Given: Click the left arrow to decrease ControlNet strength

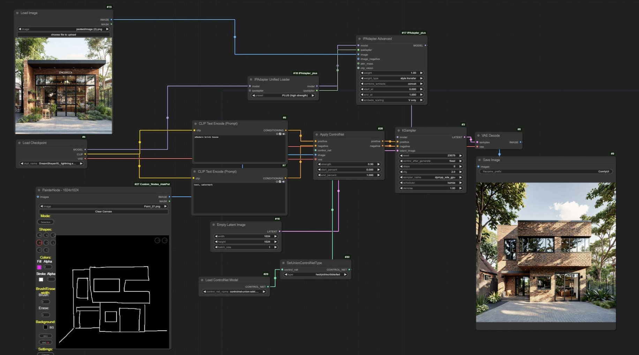Looking at the screenshot, I should coord(319,164).
